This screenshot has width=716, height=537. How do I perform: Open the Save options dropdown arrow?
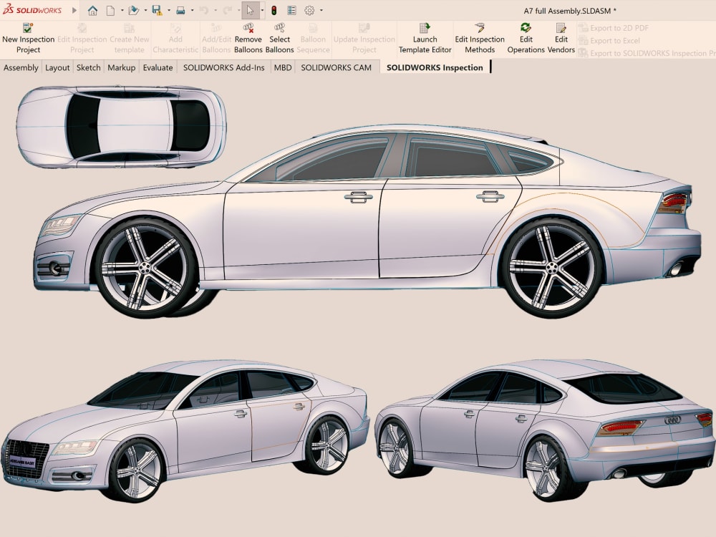(x=168, y=10)
